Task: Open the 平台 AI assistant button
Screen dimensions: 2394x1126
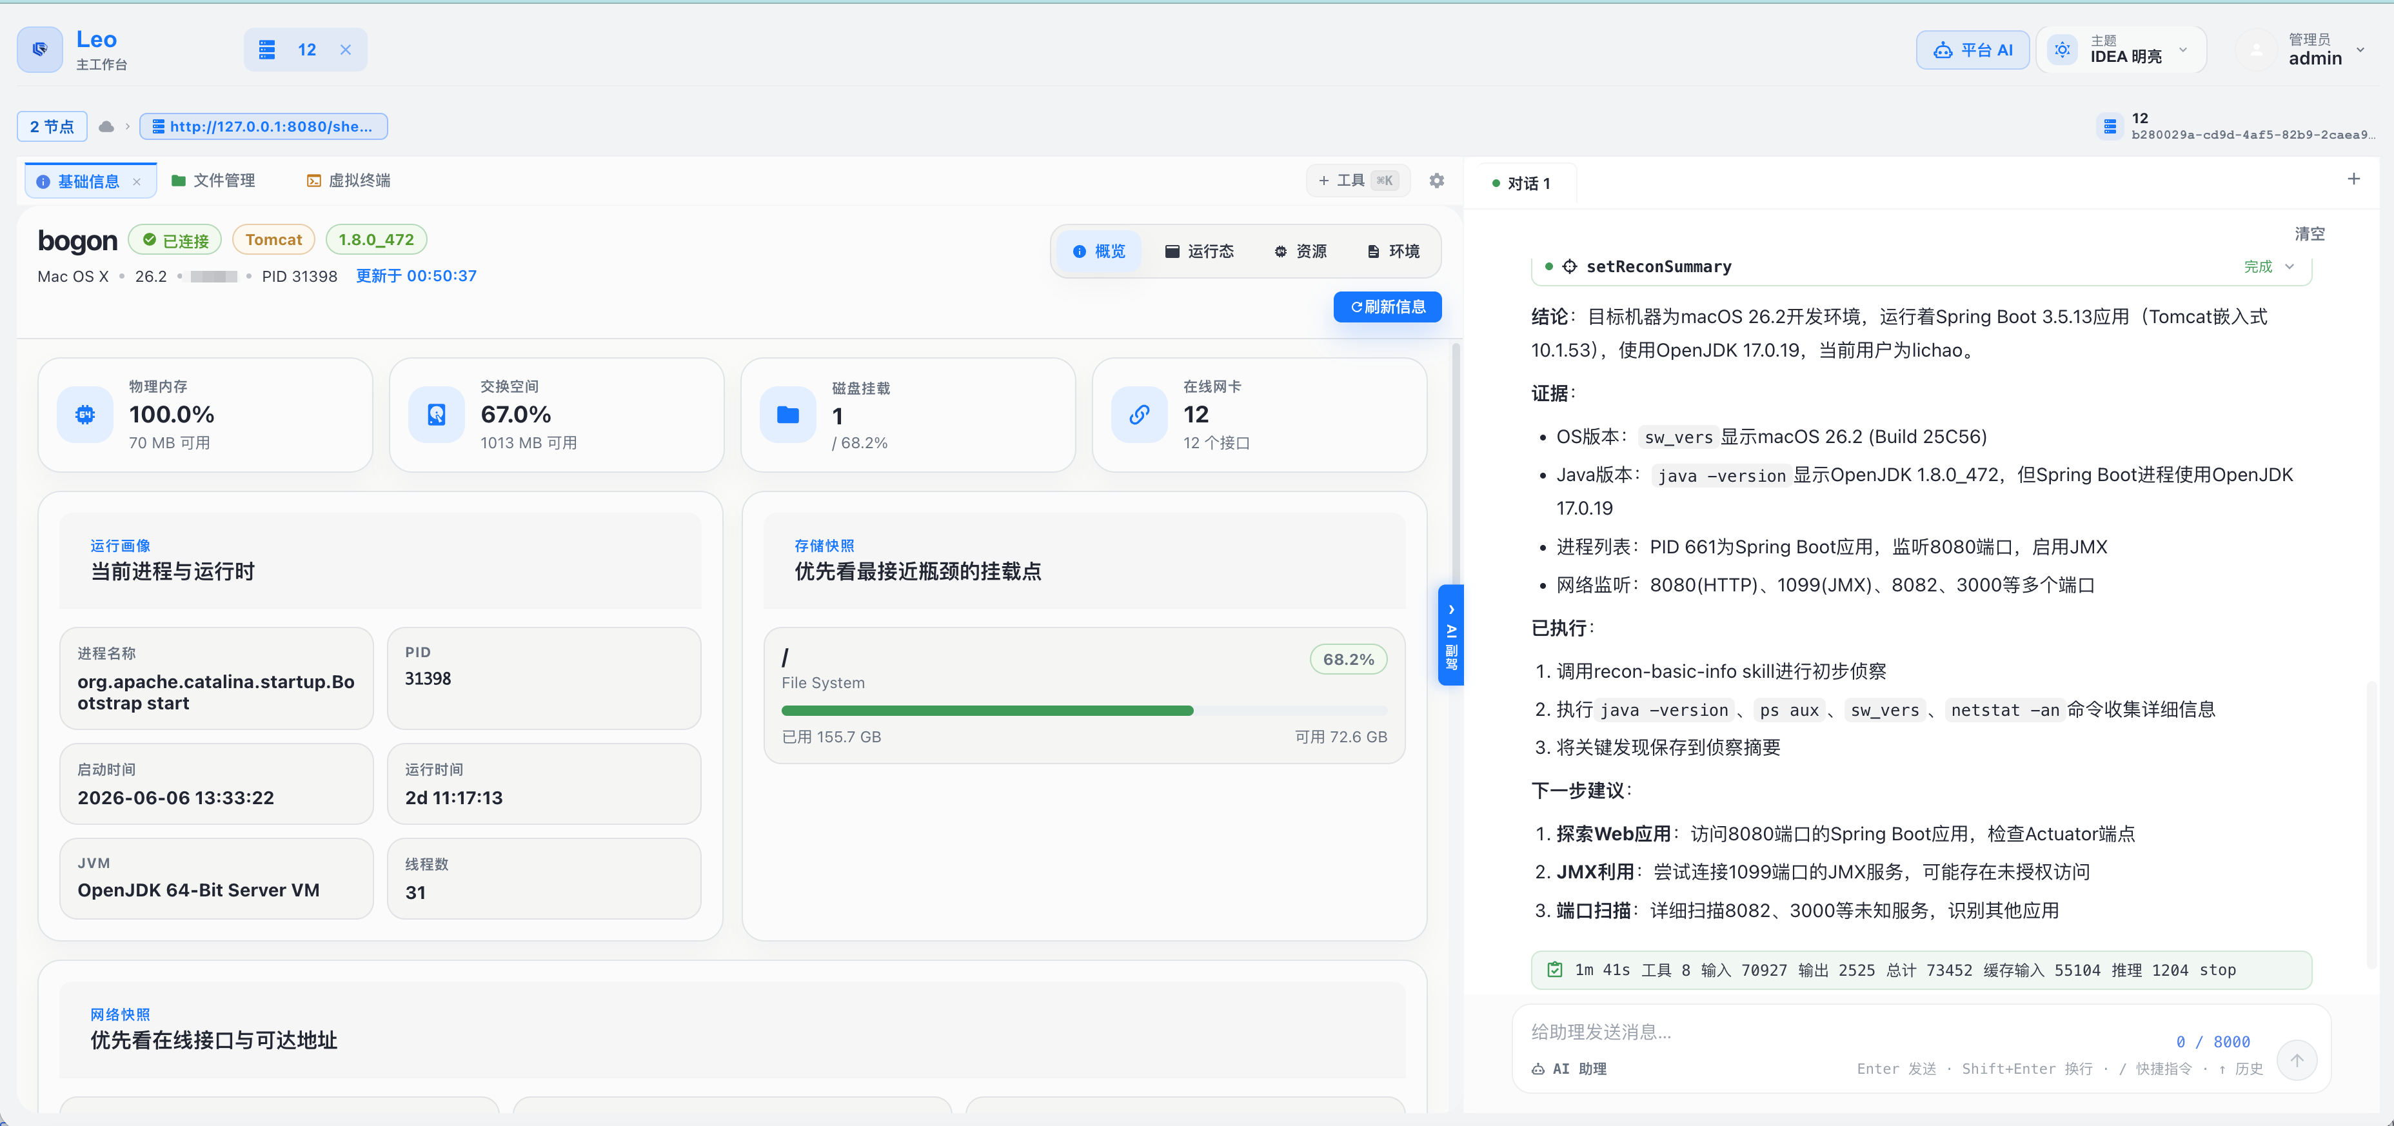Action: 1972,49
